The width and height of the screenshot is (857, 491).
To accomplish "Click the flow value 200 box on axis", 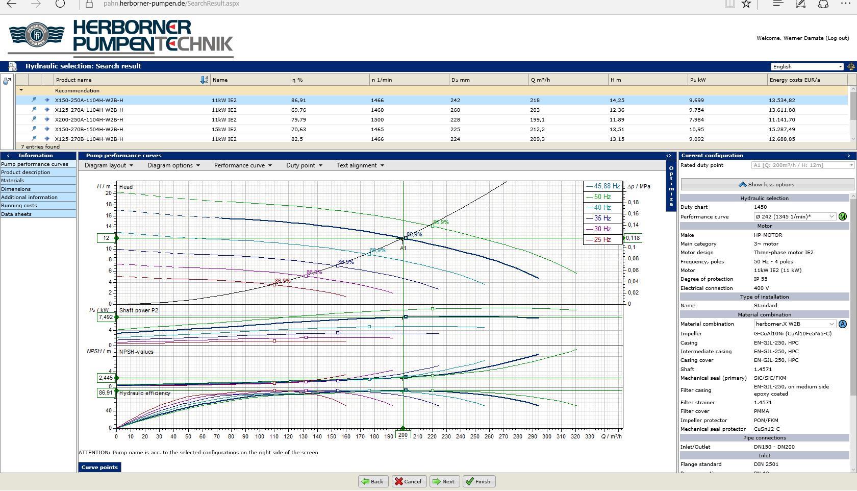I will click(x=403, y=435).
